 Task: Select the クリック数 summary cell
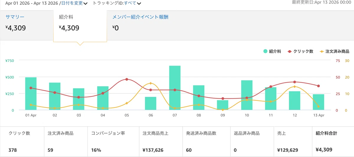[x=22, y=141]
